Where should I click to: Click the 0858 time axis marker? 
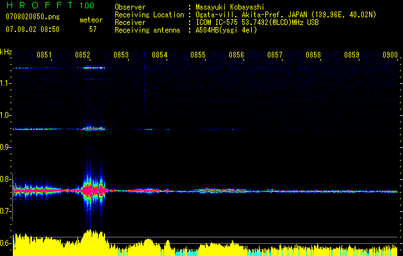tap(313, 55)
